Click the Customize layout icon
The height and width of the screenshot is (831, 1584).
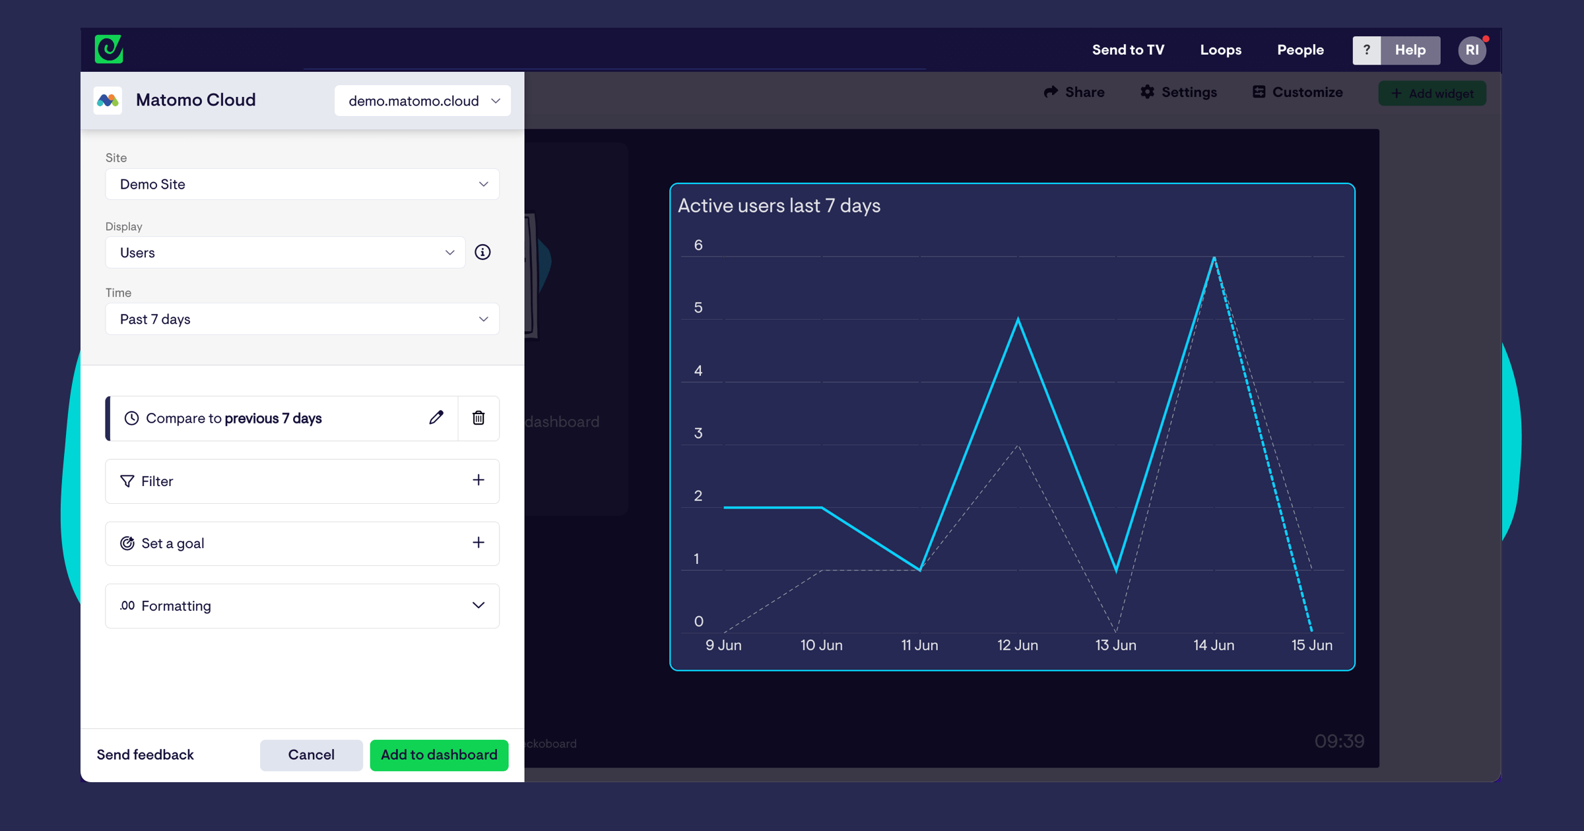(x=1259, y=92)
